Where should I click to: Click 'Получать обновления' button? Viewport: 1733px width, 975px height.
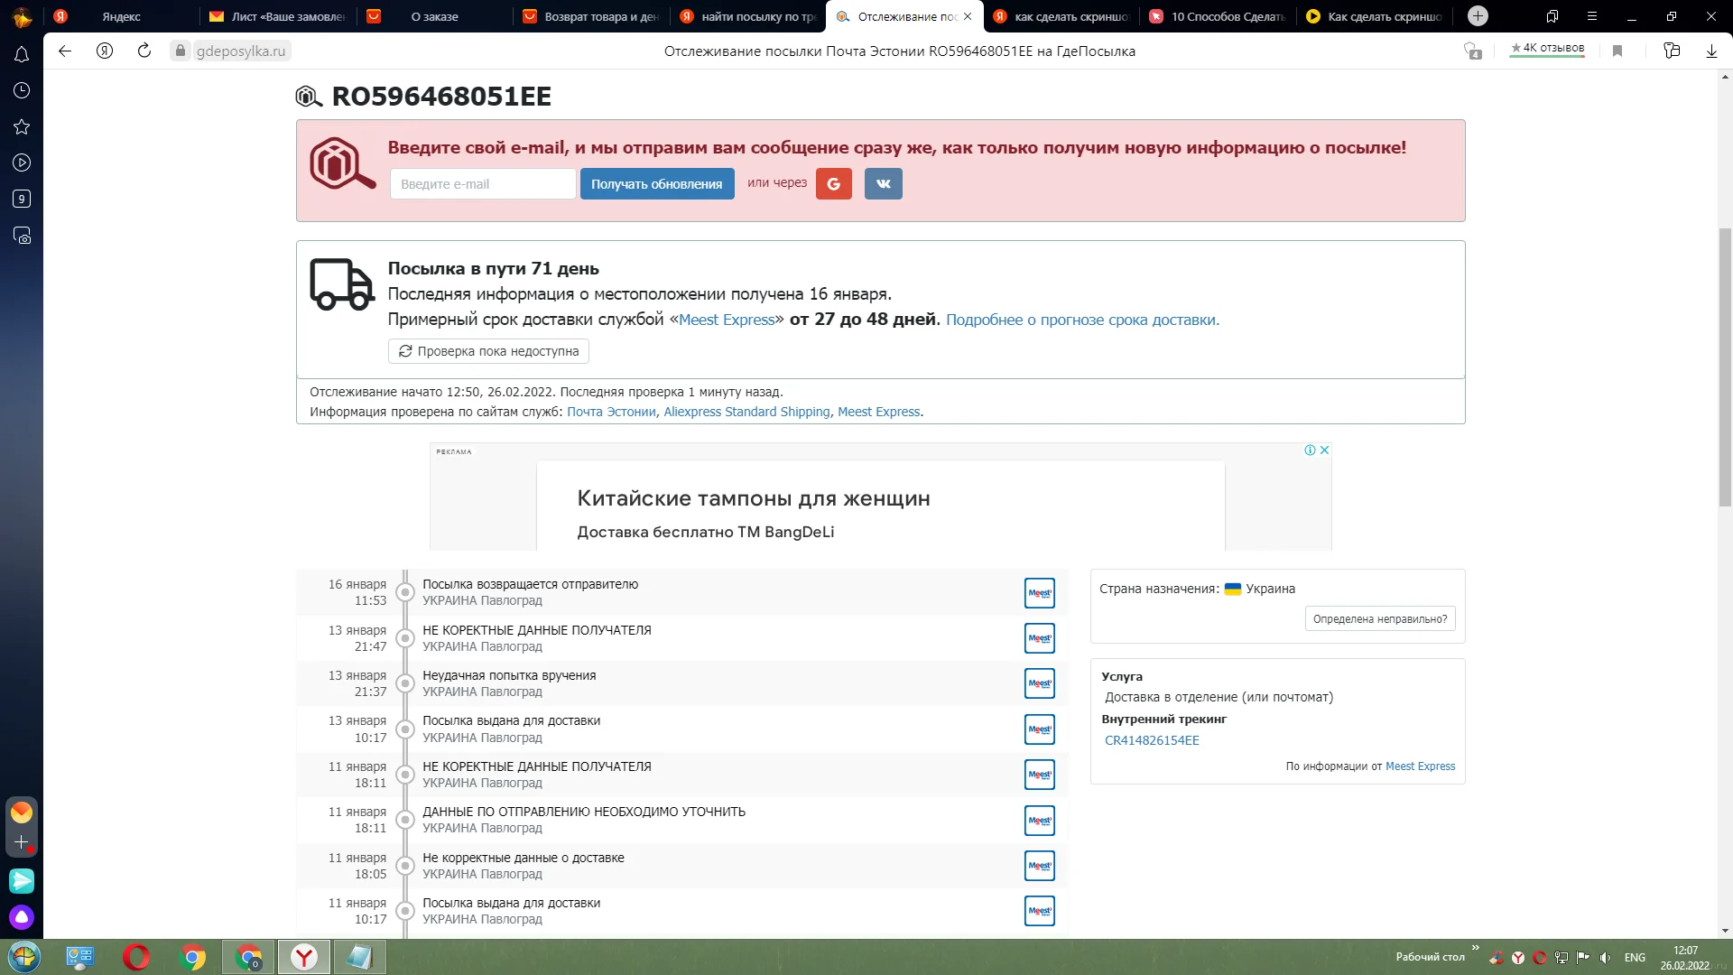coord(656,184)
